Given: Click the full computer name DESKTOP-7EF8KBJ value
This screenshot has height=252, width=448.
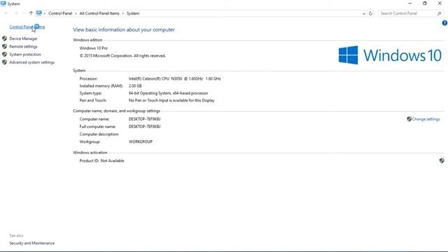Looking at the screenshot, I should click(x=145, y=127).
